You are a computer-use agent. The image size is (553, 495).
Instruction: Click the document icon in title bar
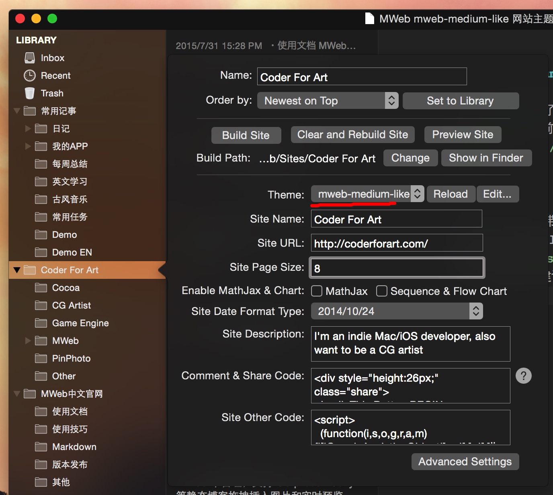(x=369, y=18)
